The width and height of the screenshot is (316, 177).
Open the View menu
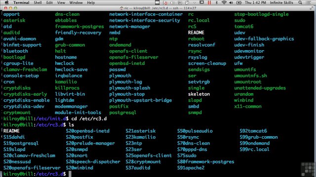click(61, 2)
